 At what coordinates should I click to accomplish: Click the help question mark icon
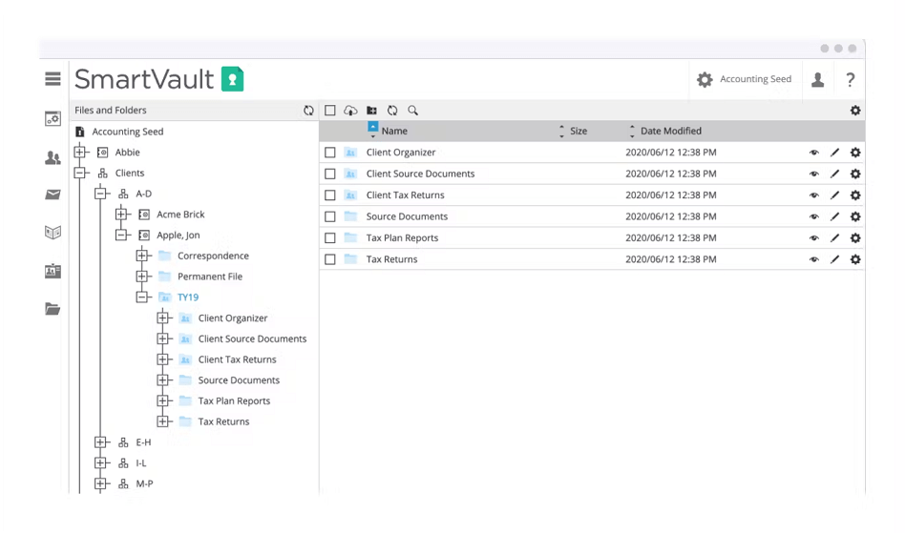[850, 80]
